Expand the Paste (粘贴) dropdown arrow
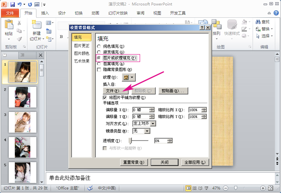 [9, 39]
